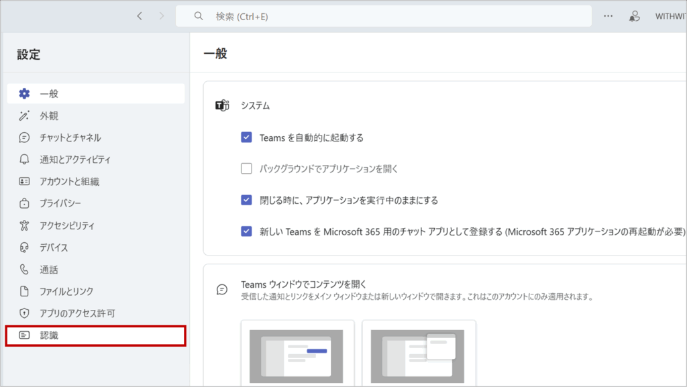The height and width of the screenshot is (387, 687).
Task: Open the three-dots more options menu
Action: [x=608, y=16]
